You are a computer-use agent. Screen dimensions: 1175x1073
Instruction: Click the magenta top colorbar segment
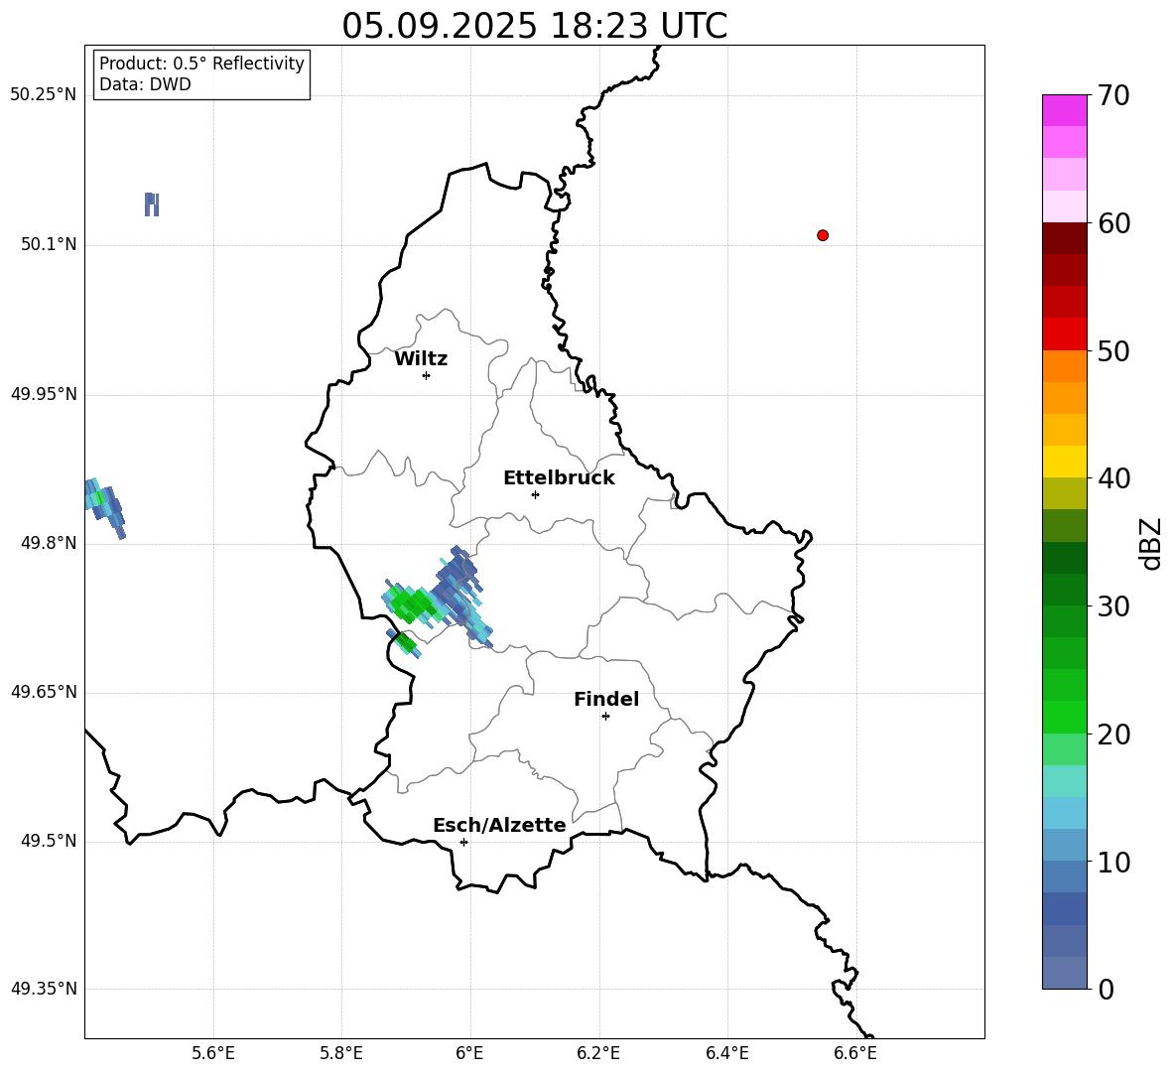(x=1064, y=110)
